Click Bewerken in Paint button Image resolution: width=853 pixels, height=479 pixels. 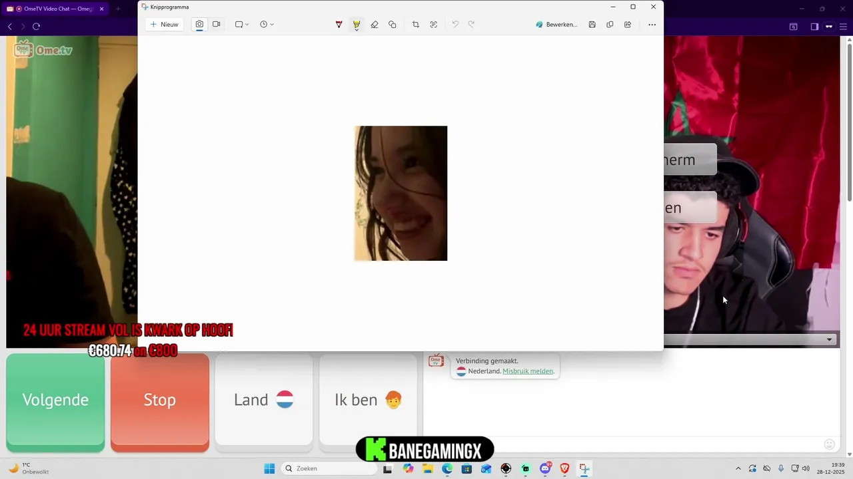pyautogui.click(x=556, y=25)
